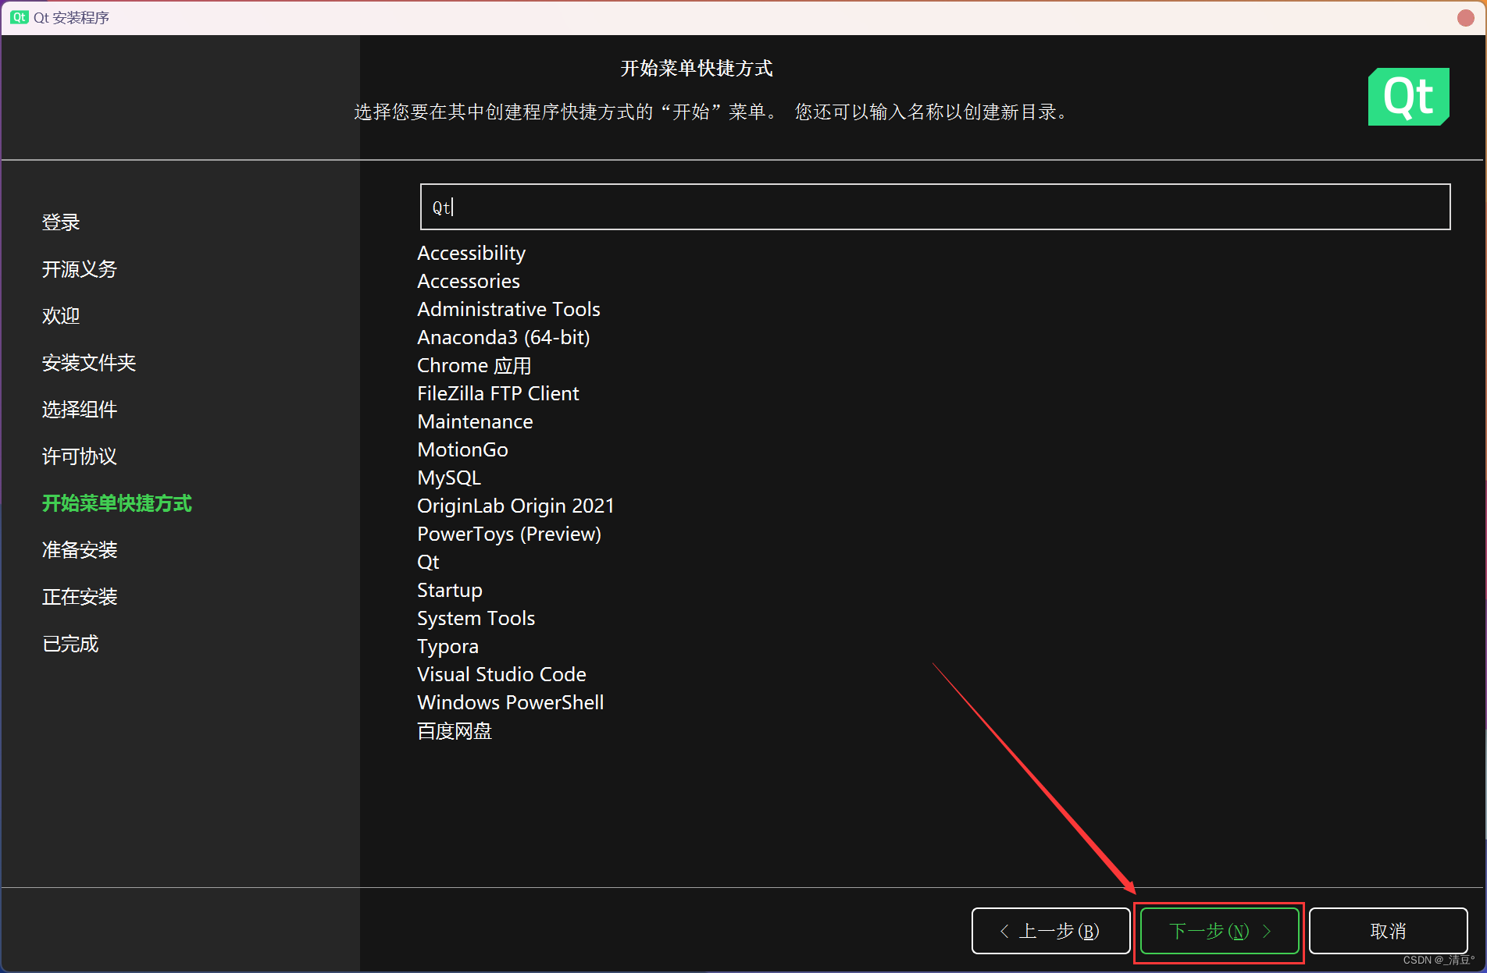
Task: Click the 选择组件 step in sidebar
Action: 80,410
